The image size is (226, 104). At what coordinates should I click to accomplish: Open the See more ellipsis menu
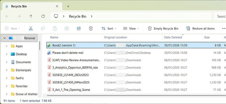[x=224, y=29]
